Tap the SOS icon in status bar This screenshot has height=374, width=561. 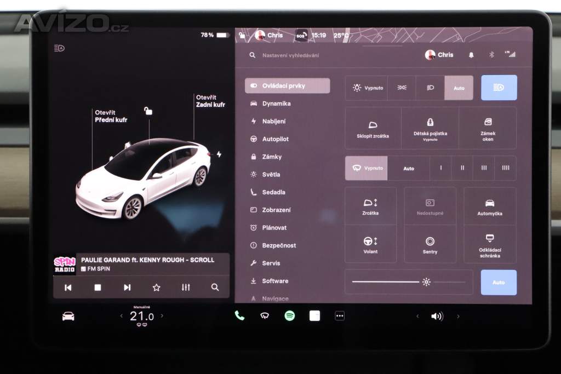coord(301,36)
